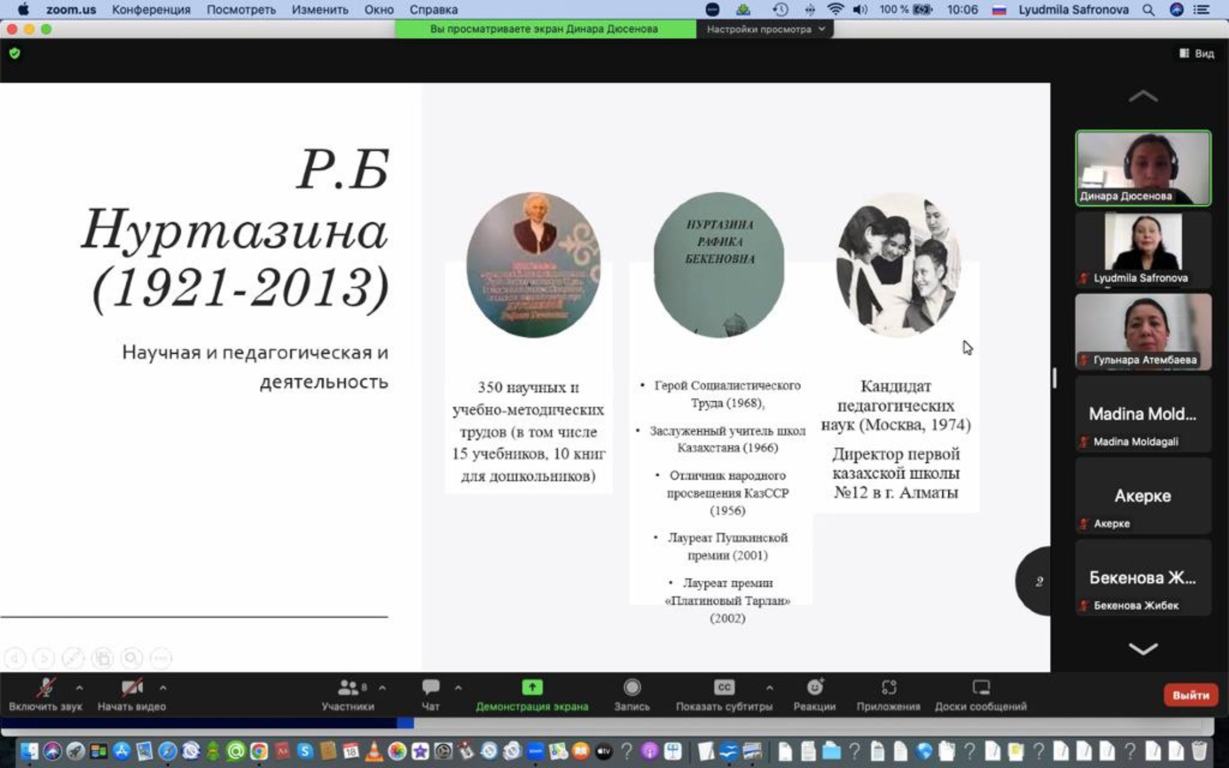
Task: Select Динара Дюсенова video thumbnail
Action: coord(1143,168)
